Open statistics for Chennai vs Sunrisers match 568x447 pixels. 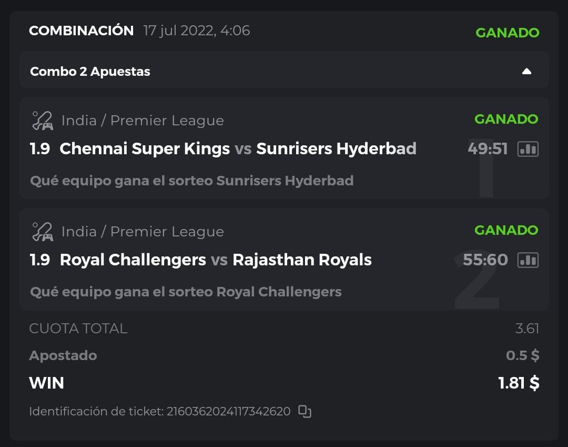(x=528, y=149)
